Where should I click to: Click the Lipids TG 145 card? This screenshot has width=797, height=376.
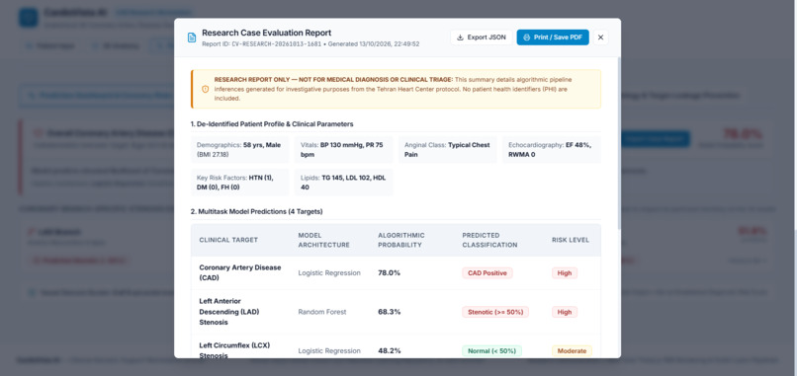point(343,183)
